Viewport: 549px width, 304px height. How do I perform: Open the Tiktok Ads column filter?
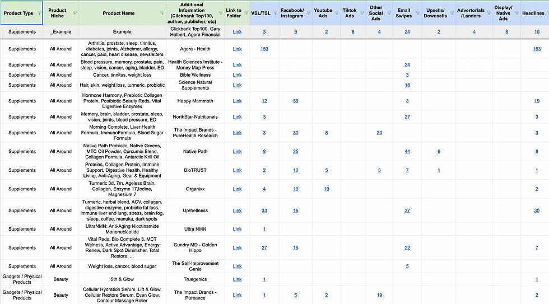point(361,13)
